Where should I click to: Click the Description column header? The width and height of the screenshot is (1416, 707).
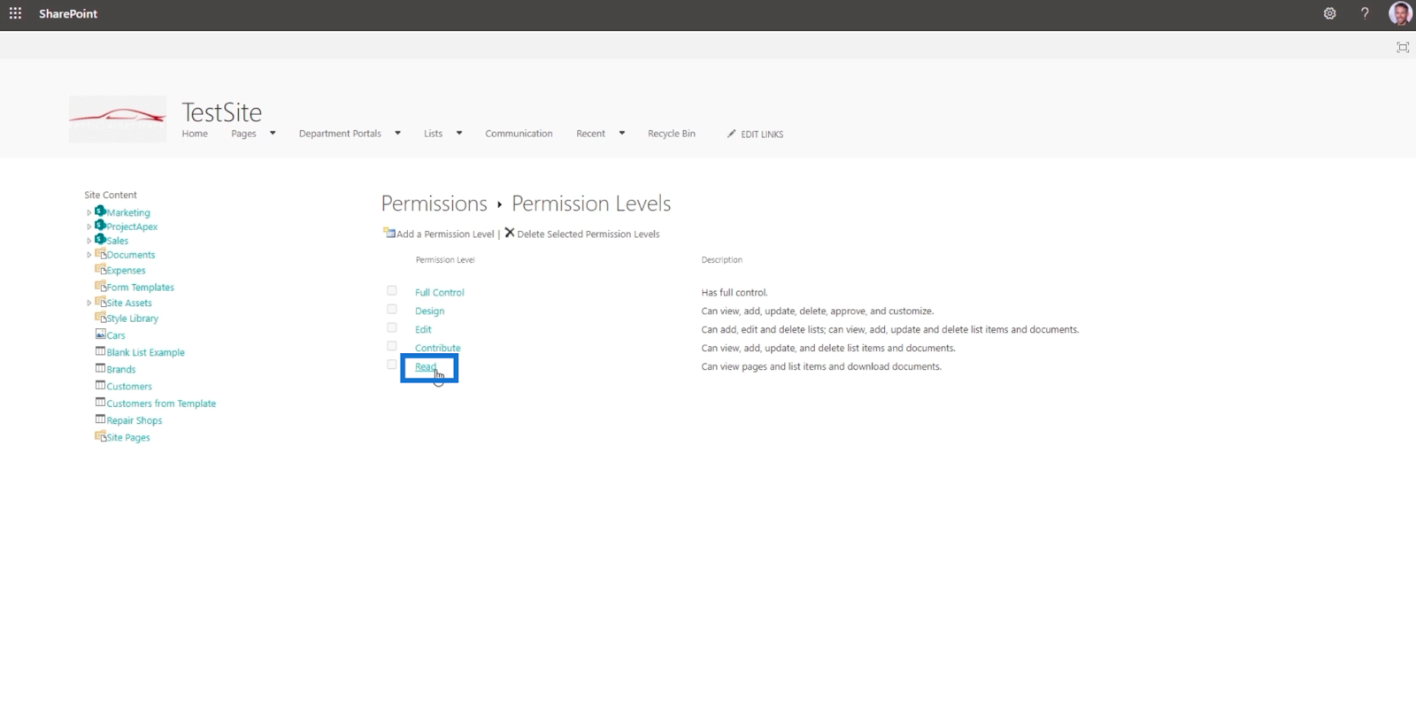pyautogui.click(x=721, y=260)
